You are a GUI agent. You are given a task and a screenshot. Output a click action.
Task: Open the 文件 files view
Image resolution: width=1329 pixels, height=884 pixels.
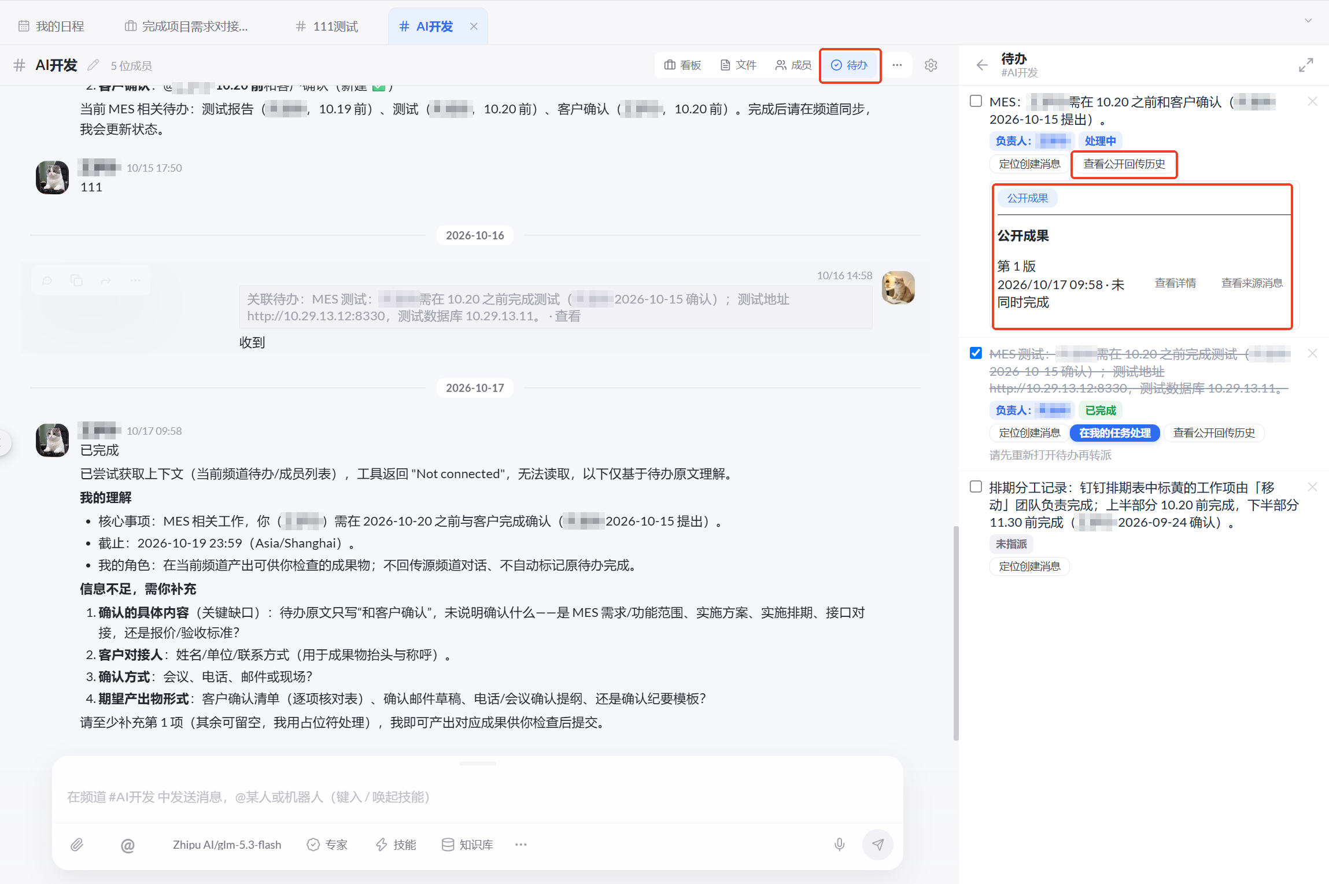(x=739, y=65)
